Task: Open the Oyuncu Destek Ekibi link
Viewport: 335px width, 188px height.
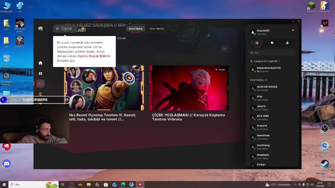Action: tap(92, 56)
